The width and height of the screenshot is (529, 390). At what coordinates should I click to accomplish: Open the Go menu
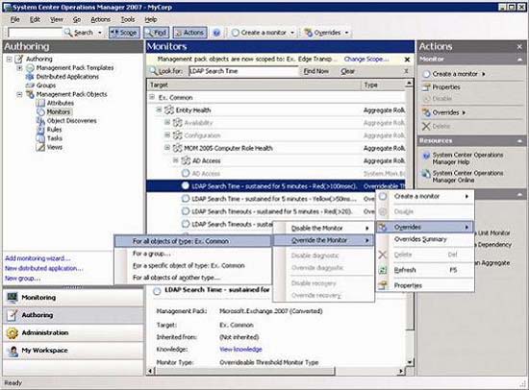77,19
